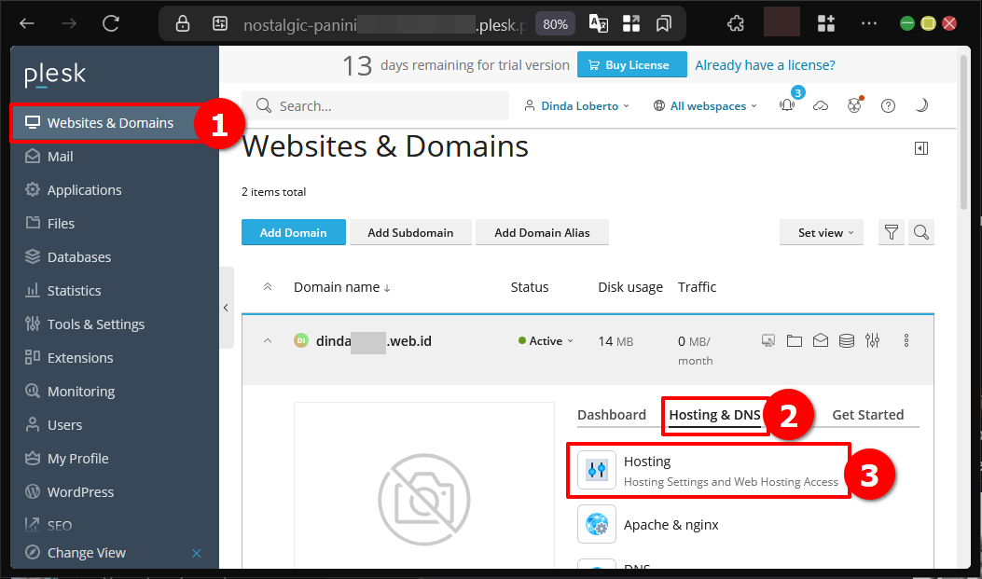Viewport: 982px width, 579px height.
Task: Open the domain's file manager folder icon
Action: (795, 341)
